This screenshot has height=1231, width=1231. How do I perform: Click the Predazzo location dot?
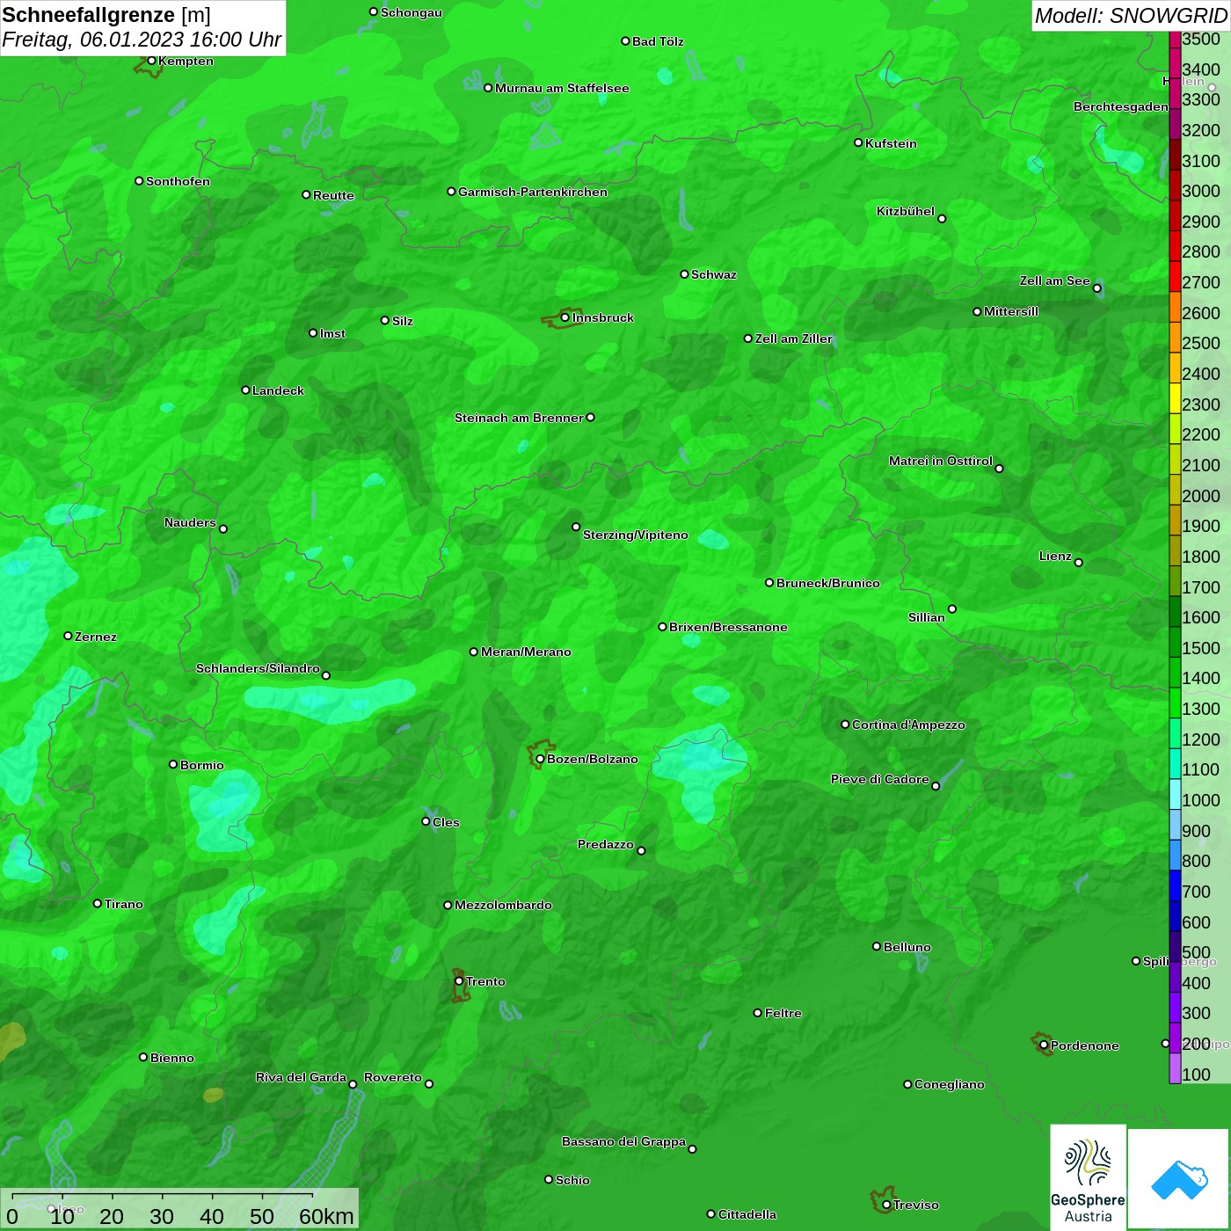click(641, 850)
